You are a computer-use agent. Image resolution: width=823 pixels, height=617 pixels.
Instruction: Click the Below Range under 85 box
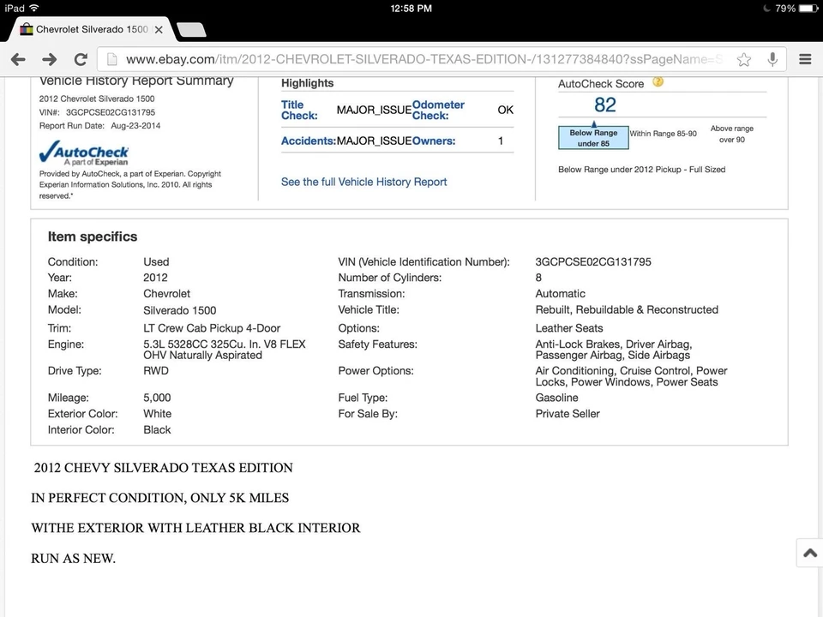tap(593, 138)
